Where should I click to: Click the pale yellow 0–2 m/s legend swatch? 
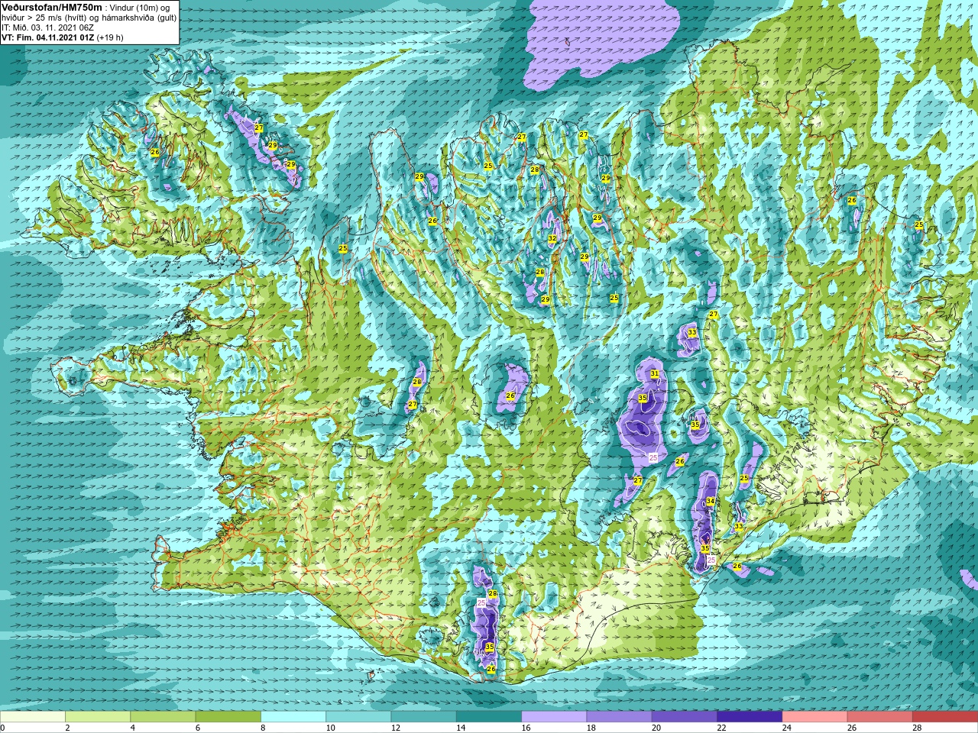[x=33, y=716]
